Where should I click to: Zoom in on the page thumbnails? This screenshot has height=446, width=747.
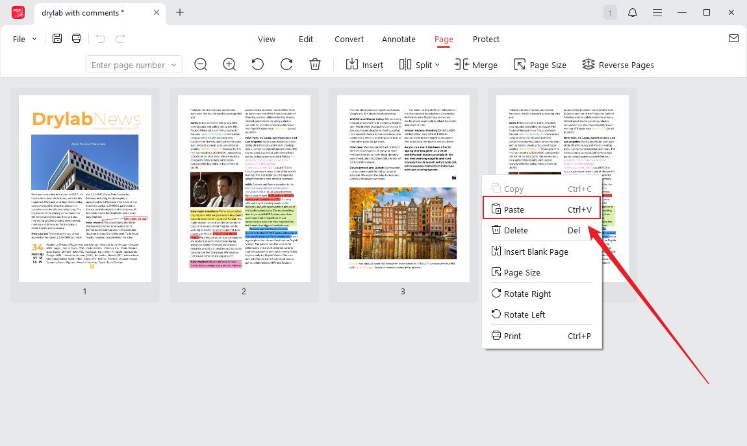coord(229,64)
